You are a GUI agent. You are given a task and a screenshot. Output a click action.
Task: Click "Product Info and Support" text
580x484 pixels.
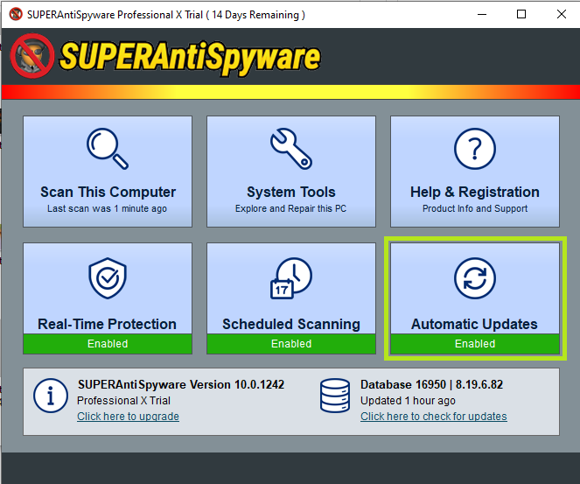(x=475, y=208)
